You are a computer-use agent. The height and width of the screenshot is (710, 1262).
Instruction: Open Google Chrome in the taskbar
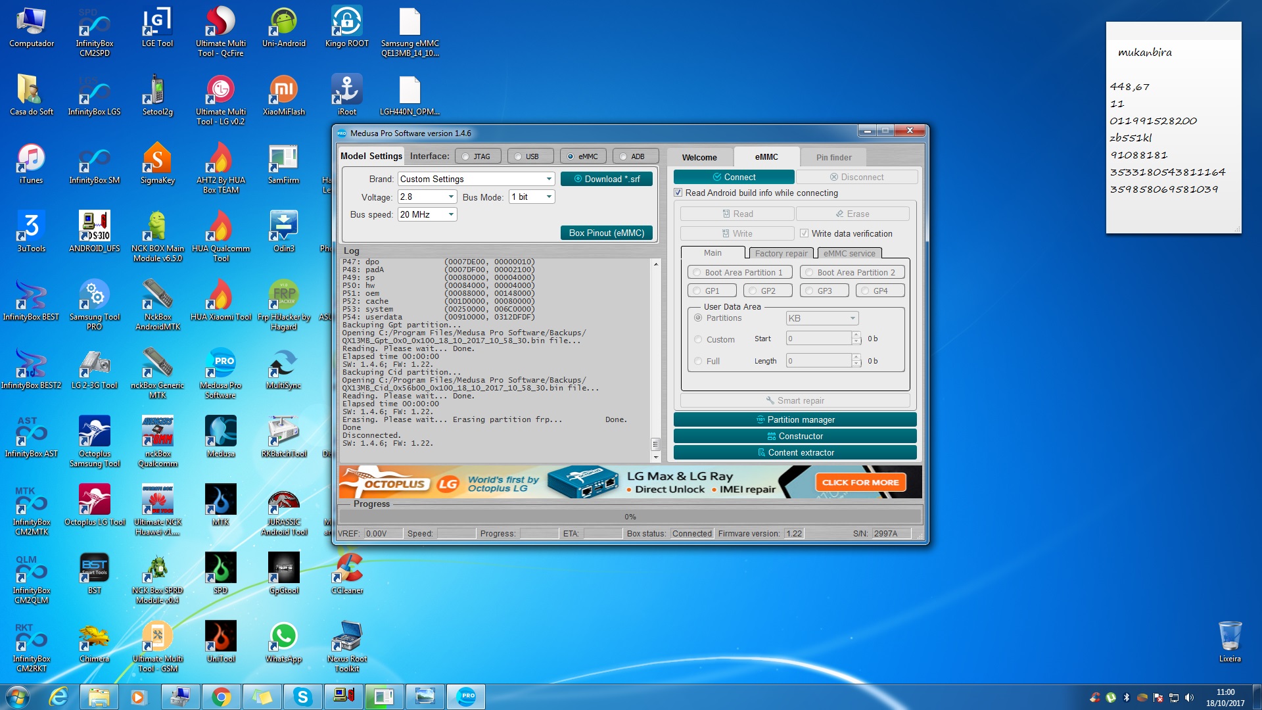click(222, 697)
